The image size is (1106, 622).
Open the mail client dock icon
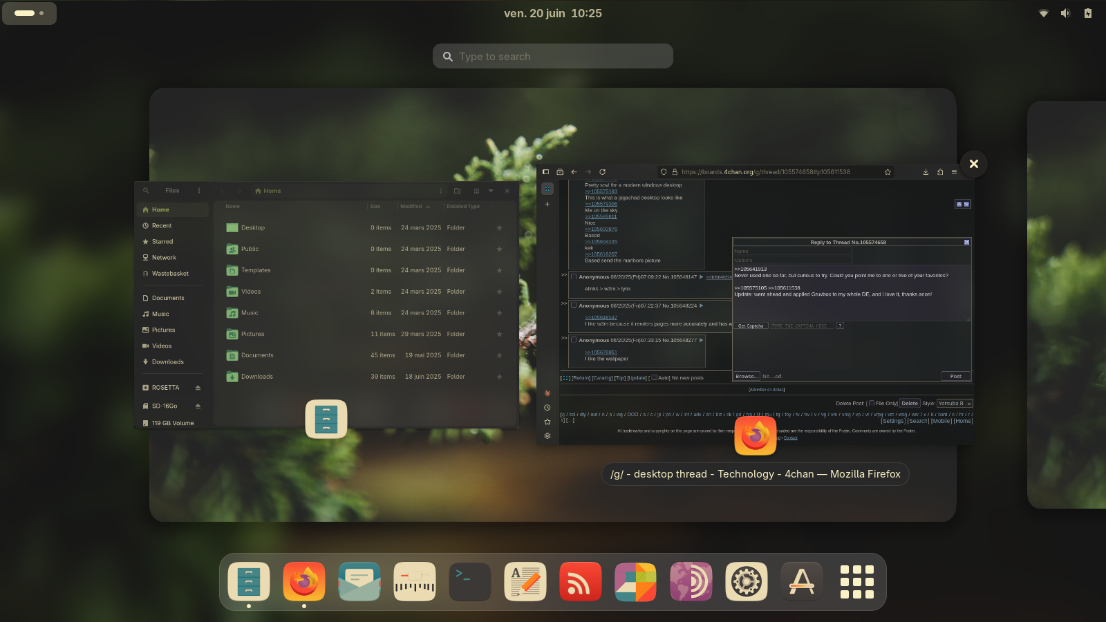[x=359, y=581]
